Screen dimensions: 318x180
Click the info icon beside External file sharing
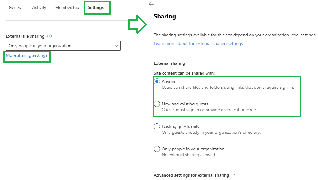[x=49, y=36]
